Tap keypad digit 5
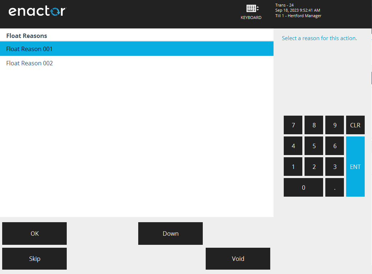This screenshot has height=274, width=372. [x=314, y=146]
